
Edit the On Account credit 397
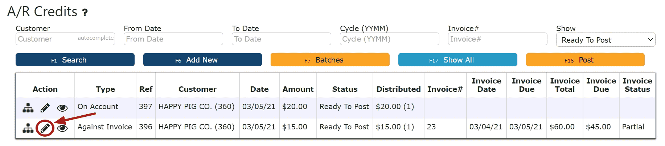point(45,108)
